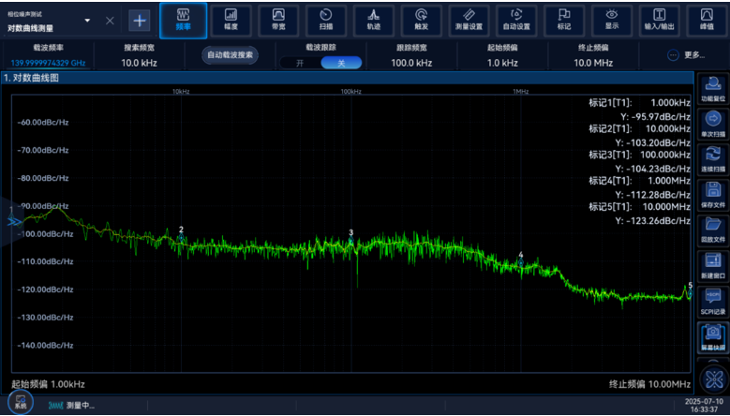730x416 pixels.
Task: Open the 幅度 (Amplitude) menu
Action: click(231, 20)
